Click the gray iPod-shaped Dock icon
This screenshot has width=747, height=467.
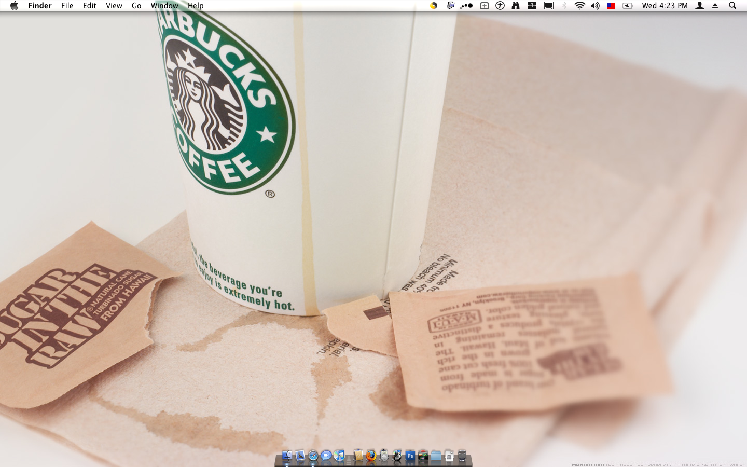point(384,456)
